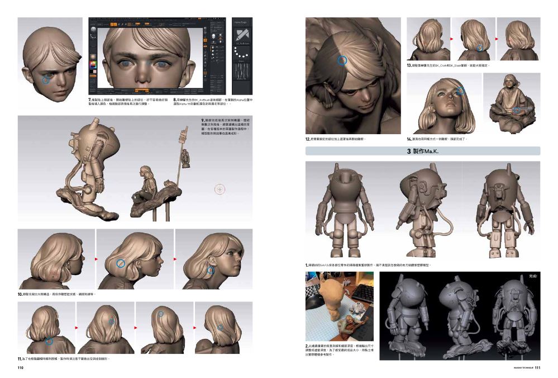Click the plus crosshair circle near the step 9 figures

pos(220,190)
